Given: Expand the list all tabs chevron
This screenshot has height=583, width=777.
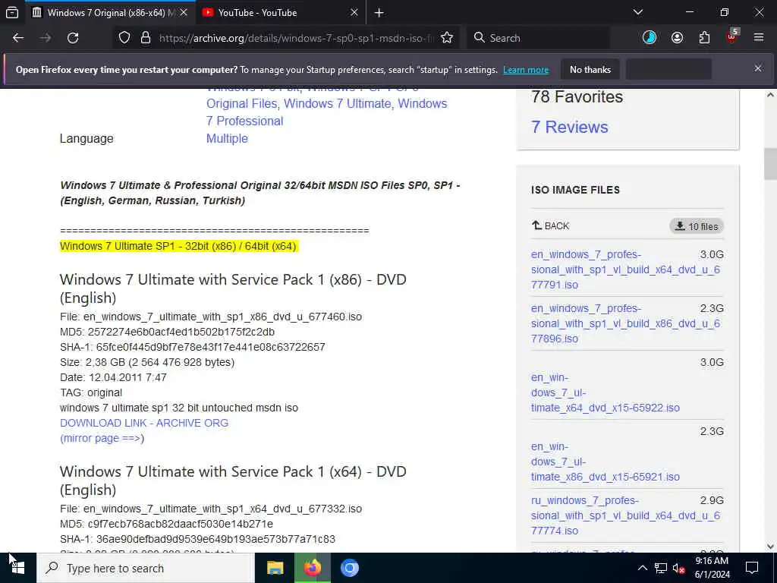Looking at the screenshot, I should click(638, 12).
